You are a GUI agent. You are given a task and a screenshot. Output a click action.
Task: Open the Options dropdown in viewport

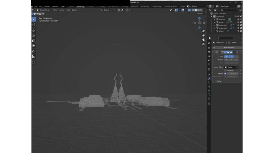201,14
